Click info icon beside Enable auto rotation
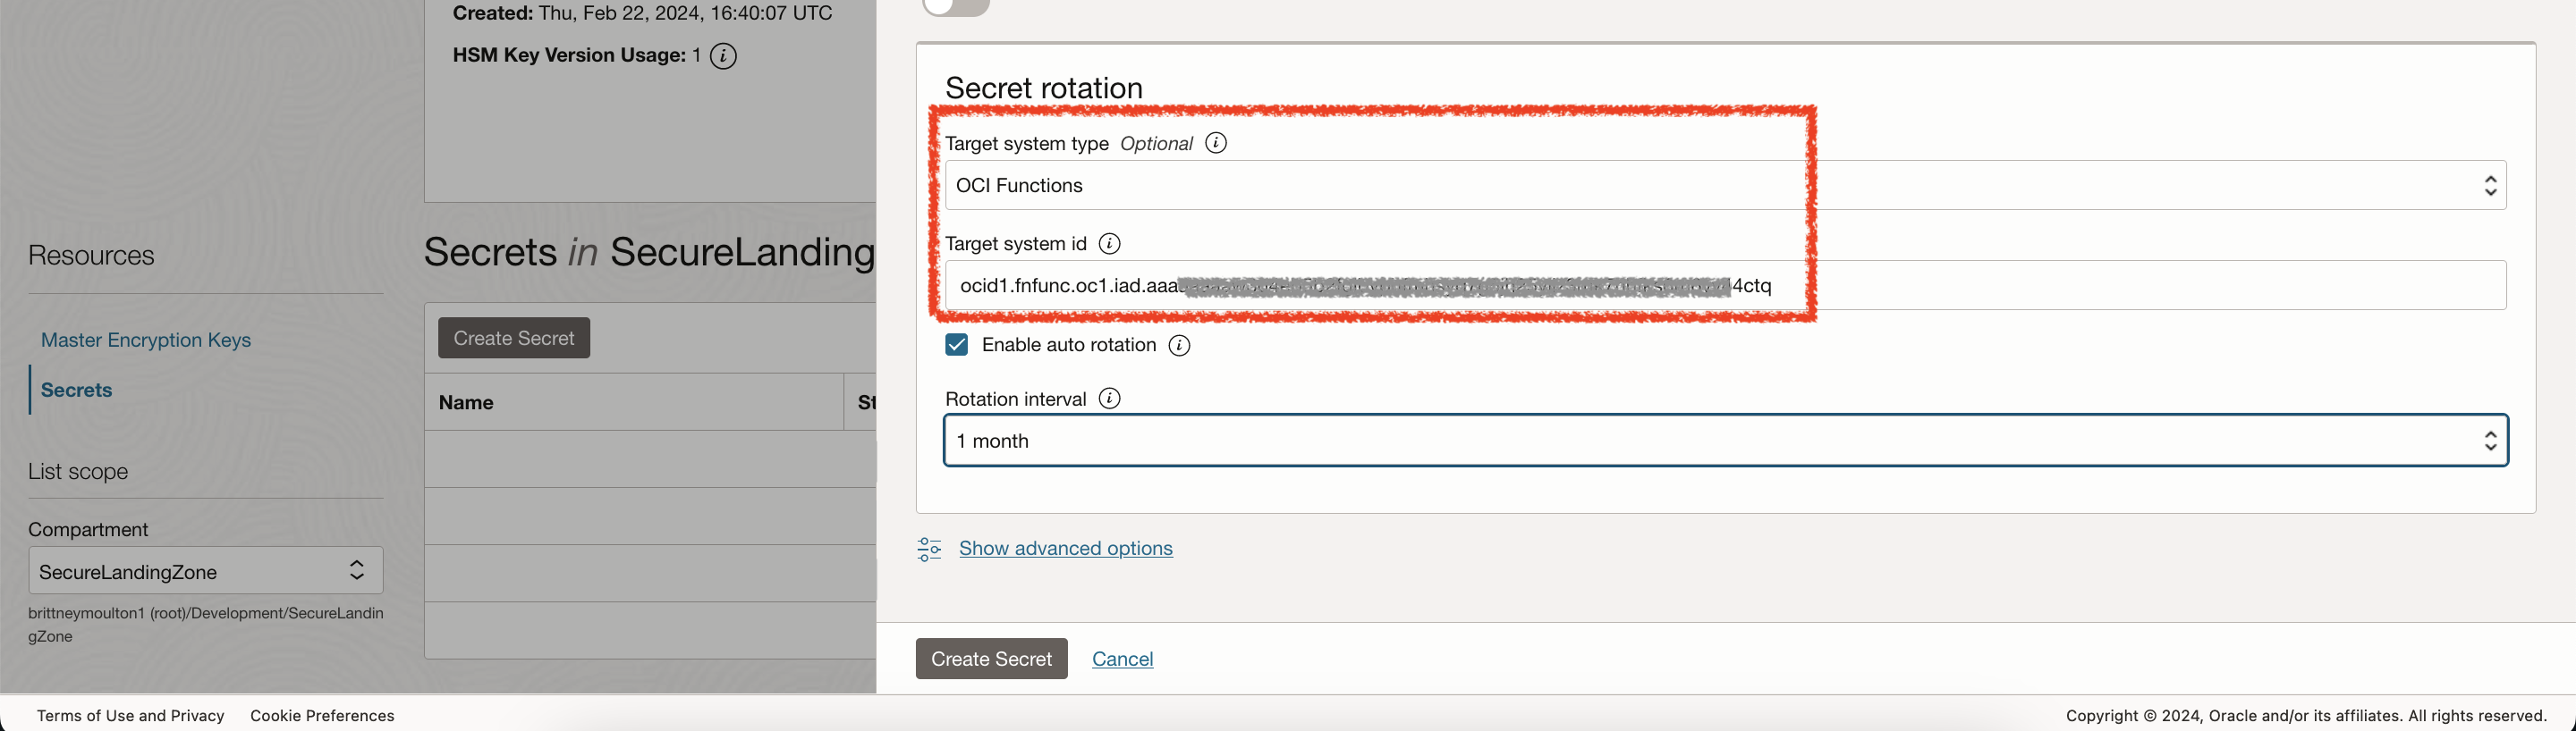Screen dimensions: 2576x731 [1179, 346]
